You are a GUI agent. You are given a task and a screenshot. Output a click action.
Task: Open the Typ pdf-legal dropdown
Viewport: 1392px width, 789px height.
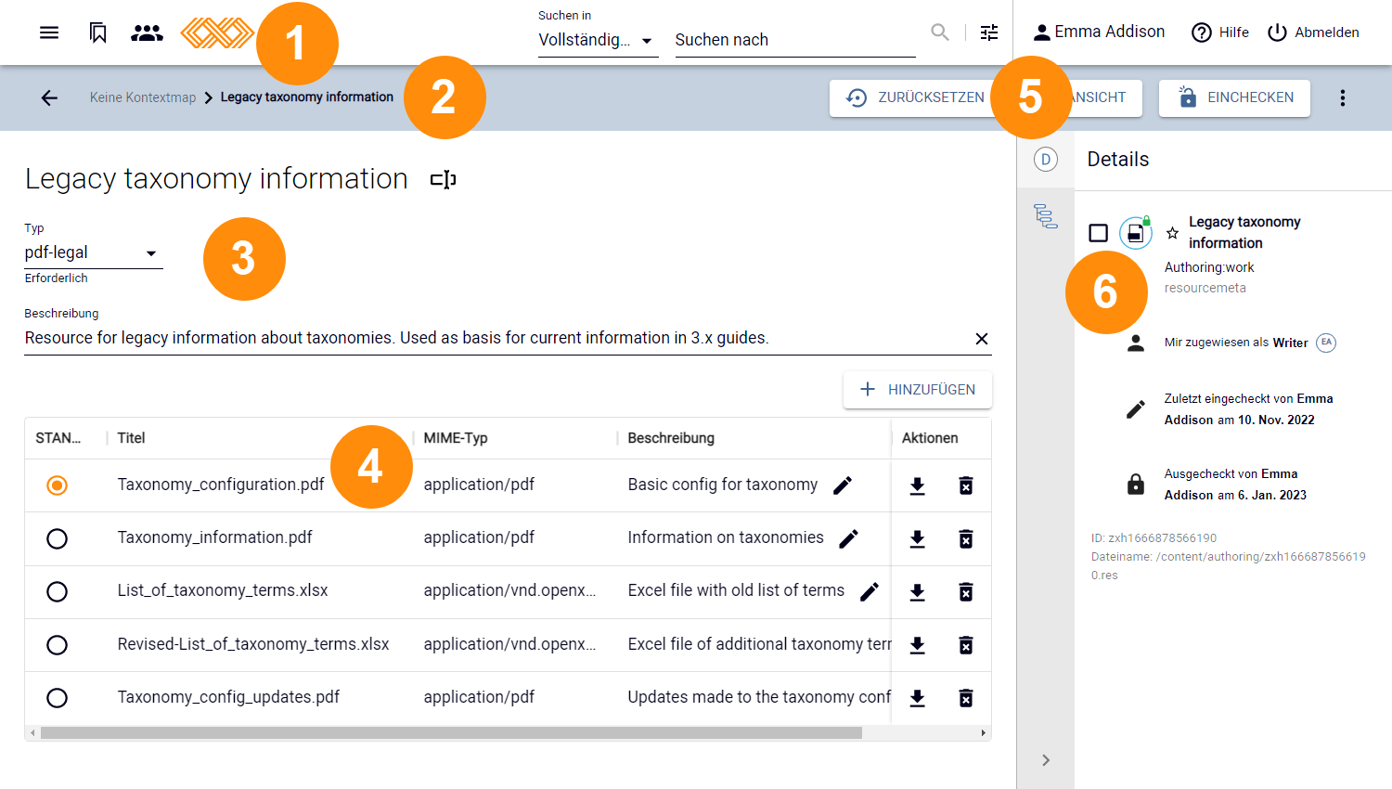pyautogui.click(x=93, y=252)
